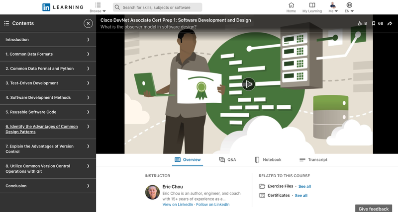Click the LinkedIn Learning logo

tap(63, 7)
